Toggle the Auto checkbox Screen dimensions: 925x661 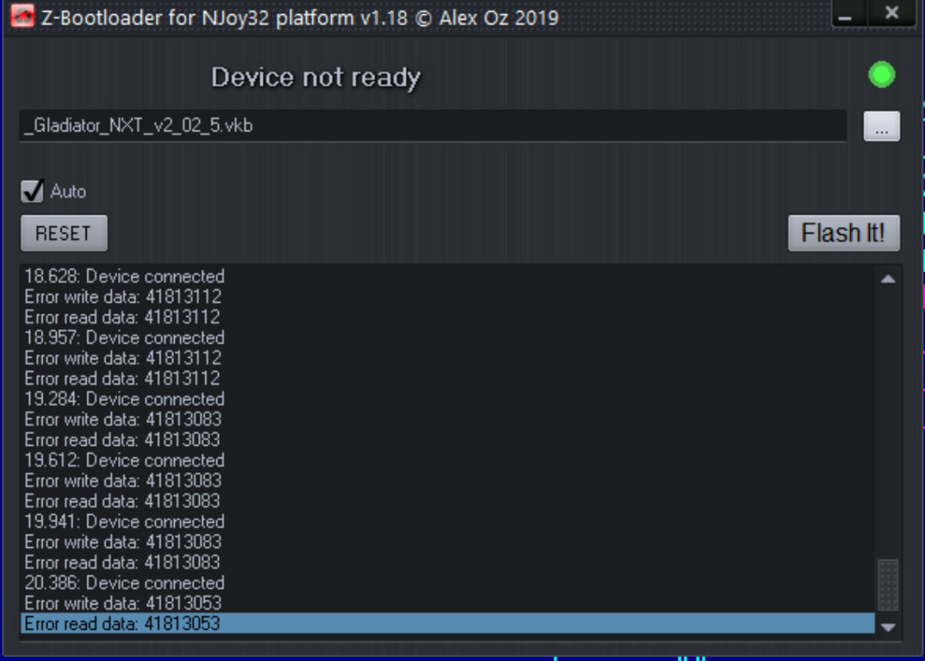tap(32, 192)
